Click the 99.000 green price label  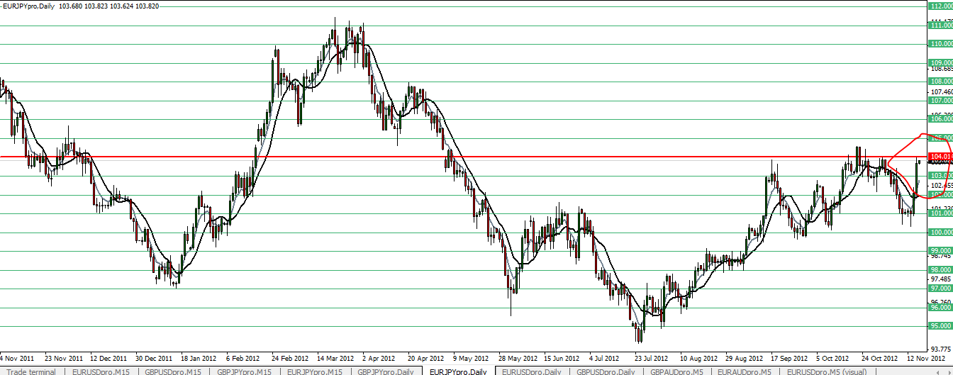pos(940,251)
